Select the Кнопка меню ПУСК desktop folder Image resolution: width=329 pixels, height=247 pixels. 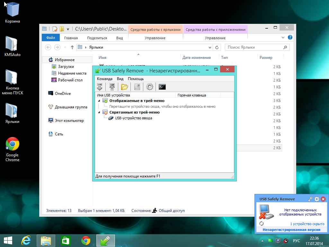(x=13, y=82)
